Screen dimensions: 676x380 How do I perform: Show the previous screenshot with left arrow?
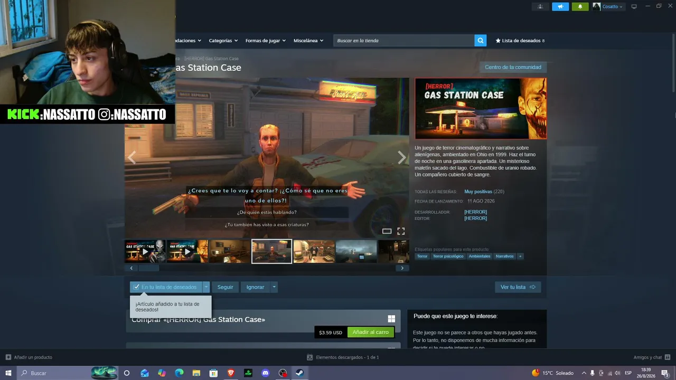point(132,157)
